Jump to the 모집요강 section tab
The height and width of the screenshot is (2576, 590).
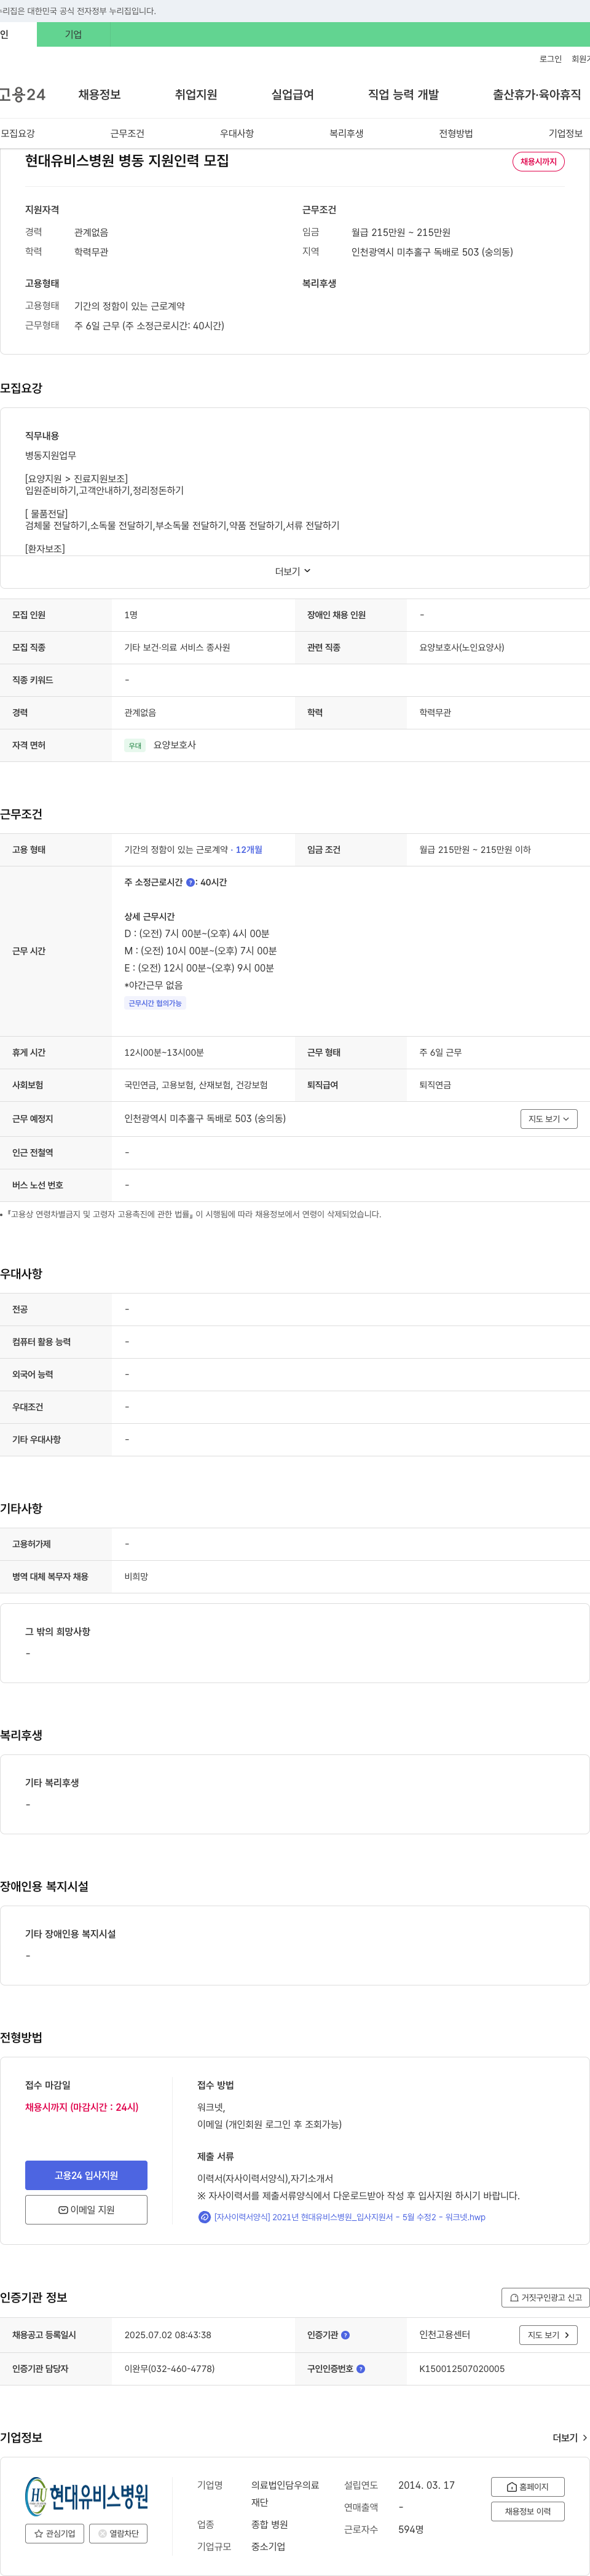pyautogui.click(x=18, y=133)
